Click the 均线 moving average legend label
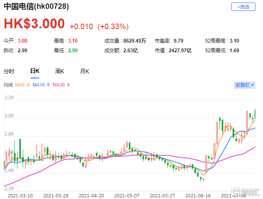Image resolution: width=263 pixels, height=199 pixels. pos(8,85)
